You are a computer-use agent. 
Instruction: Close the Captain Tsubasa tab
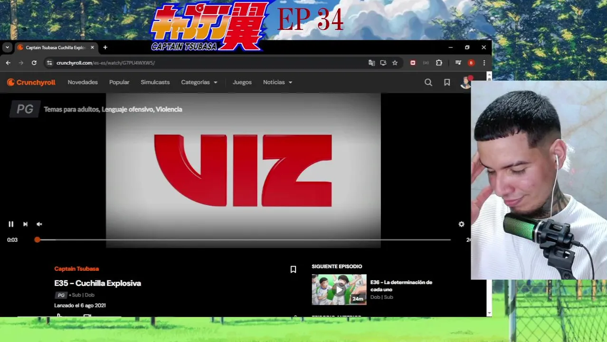tap(93, 47)
